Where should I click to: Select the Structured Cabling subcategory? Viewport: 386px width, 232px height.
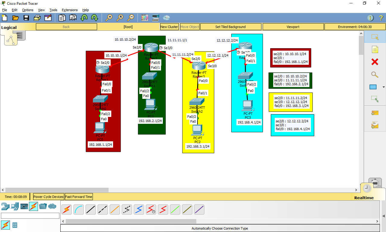(14, 225)
